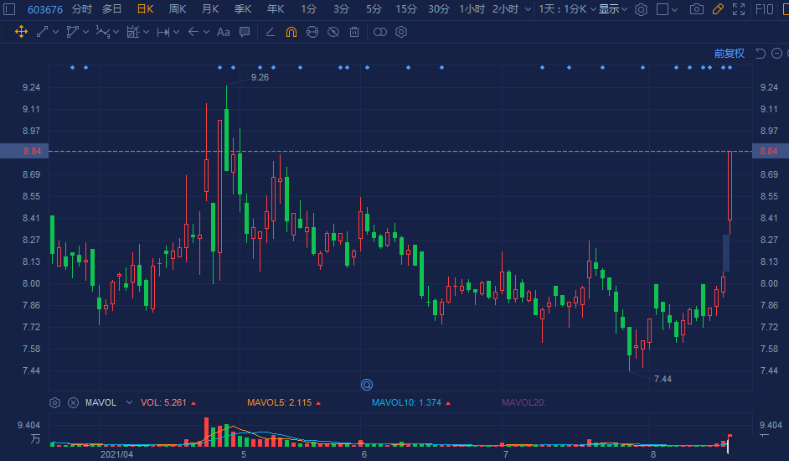Select the polygon shape drawing tool
The width and height of the screenshot is (789, 461).
73,32
